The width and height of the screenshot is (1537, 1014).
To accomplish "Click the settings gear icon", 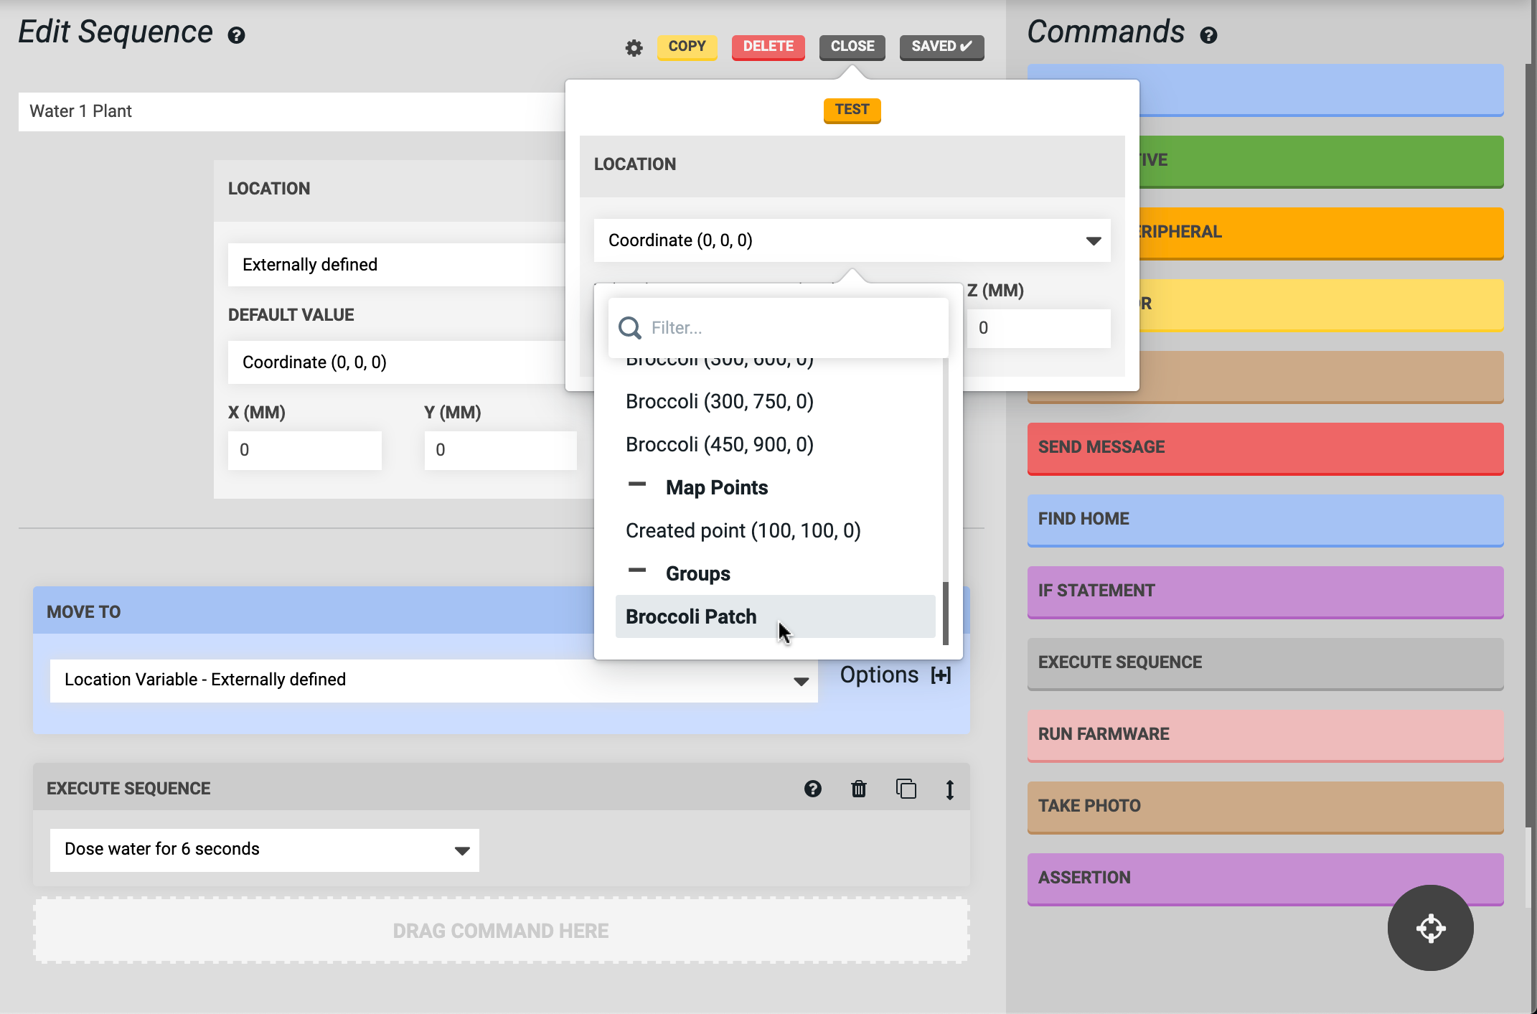I will point(634,48).
